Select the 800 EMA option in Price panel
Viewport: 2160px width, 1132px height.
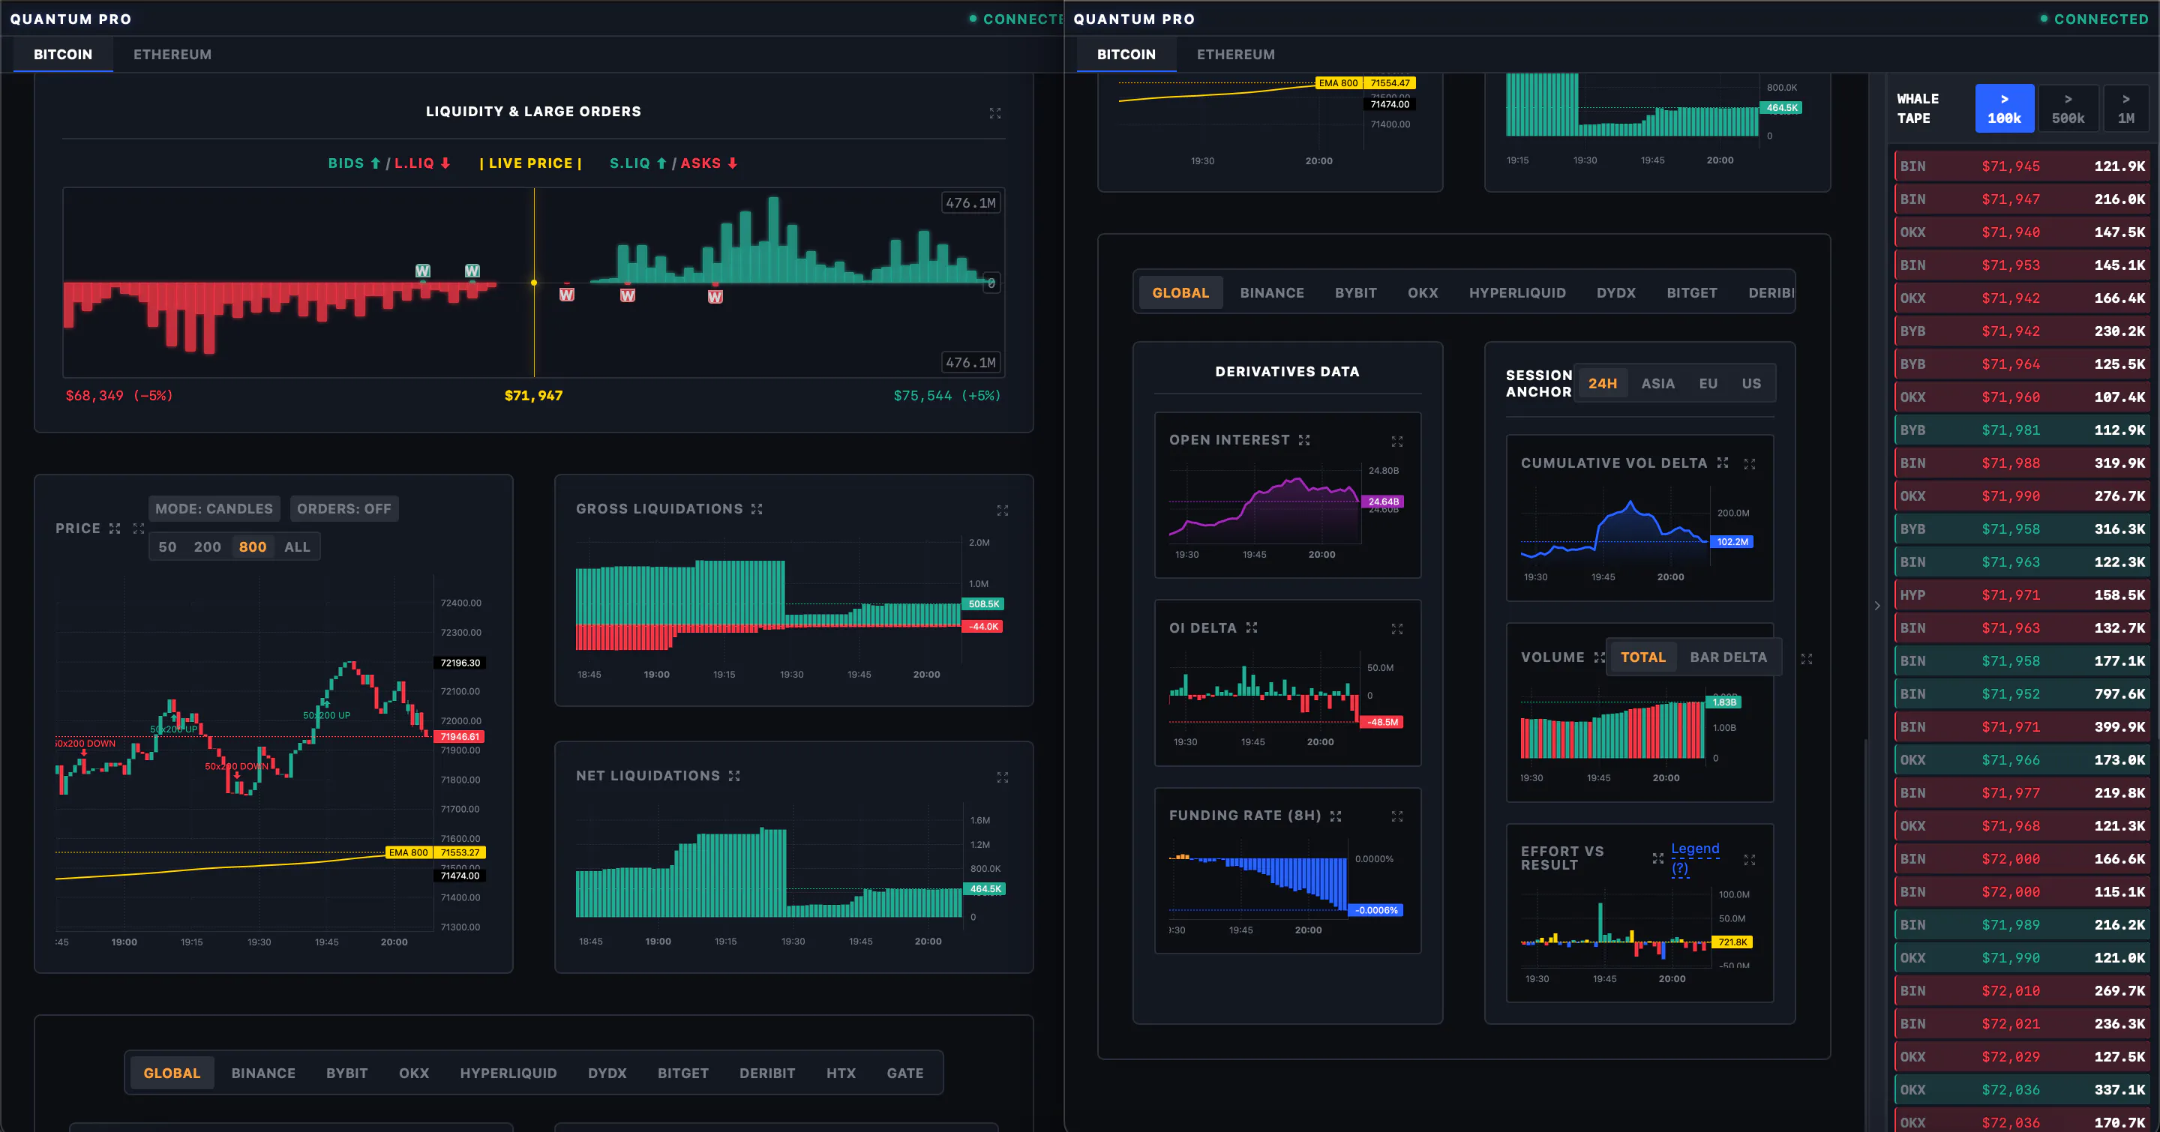253,547
